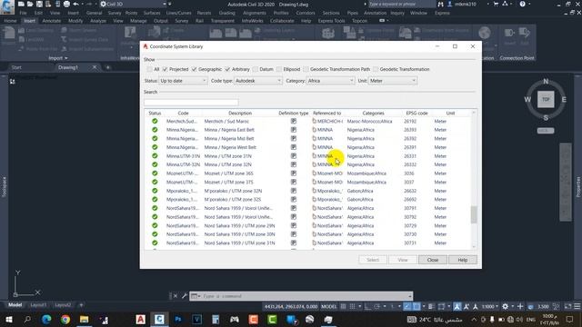Open the Unit dropdown showing Meter
Screen dimensions: 582x327
click(x=393, y=81)
